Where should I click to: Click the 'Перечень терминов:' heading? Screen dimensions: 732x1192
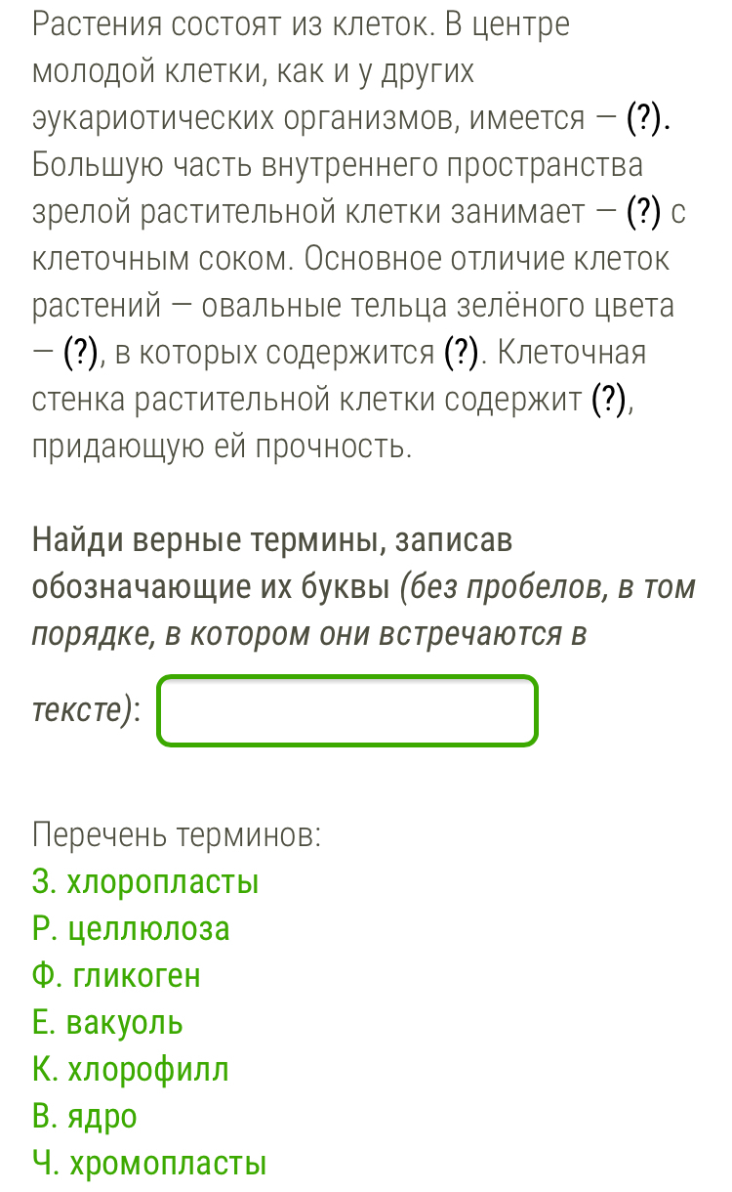pos(177,836)
